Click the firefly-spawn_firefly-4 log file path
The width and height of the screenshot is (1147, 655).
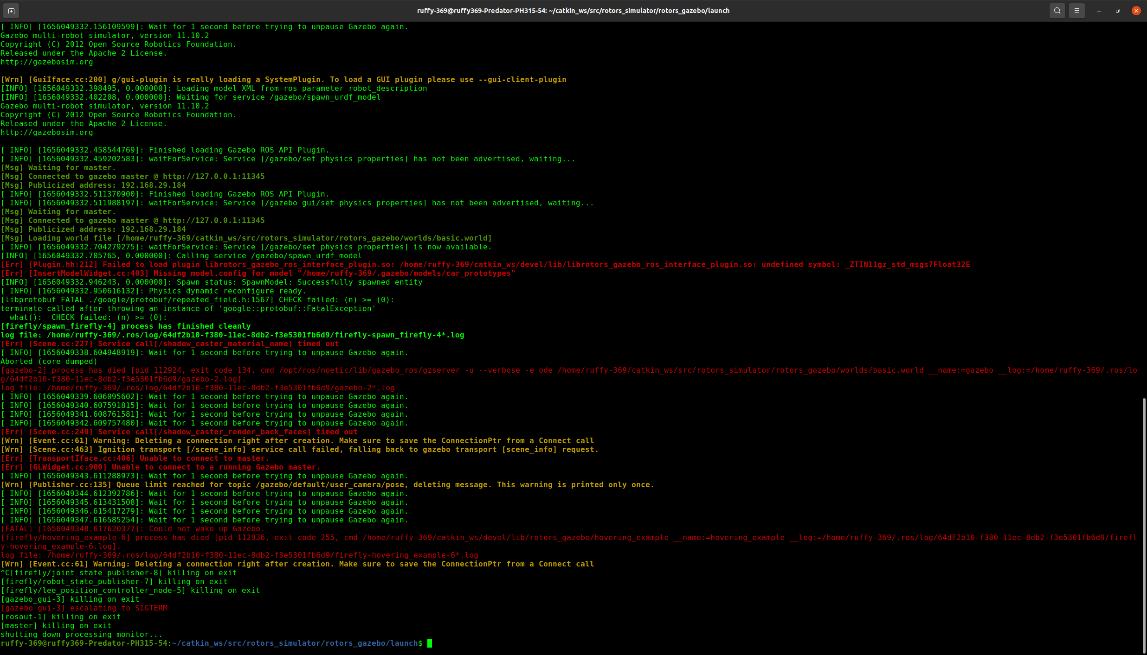(232, 335)
